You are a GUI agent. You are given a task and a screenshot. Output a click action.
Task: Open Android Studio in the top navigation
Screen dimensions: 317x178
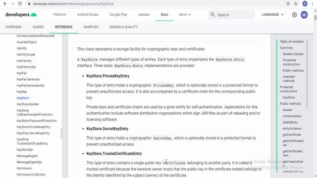[88, 14]
